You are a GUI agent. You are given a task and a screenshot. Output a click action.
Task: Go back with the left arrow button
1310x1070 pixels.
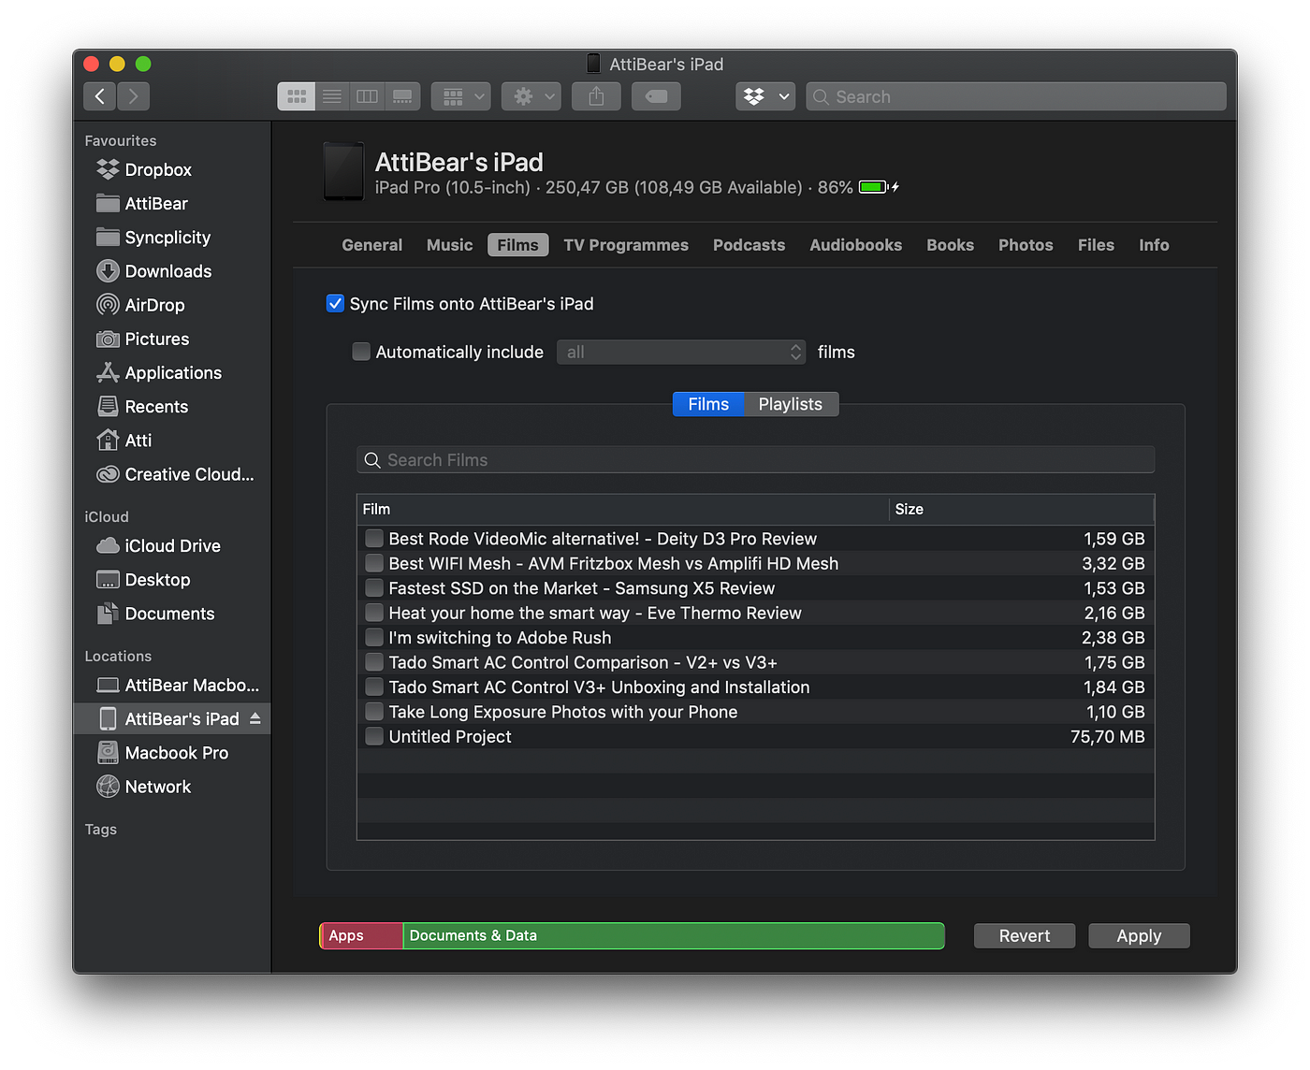point(100,96)
